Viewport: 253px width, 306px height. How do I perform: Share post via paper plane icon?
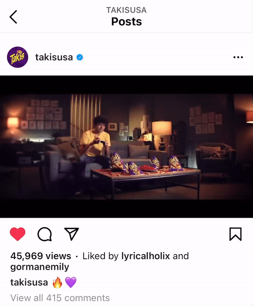pyautogui.click(x=72, y=234)
